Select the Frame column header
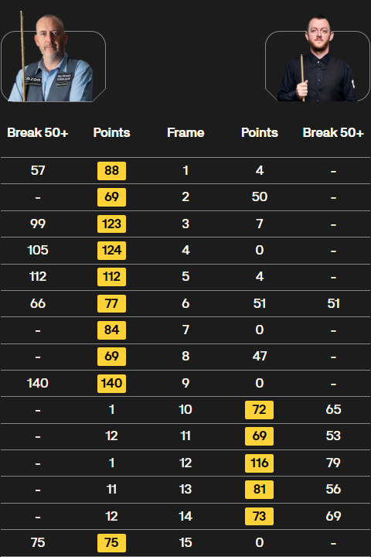This screenshot has width=371, height=557. coord(185,132)
